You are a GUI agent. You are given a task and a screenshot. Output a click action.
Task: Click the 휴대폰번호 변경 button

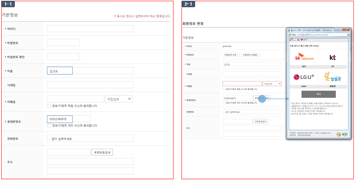(x=262, y=98)
